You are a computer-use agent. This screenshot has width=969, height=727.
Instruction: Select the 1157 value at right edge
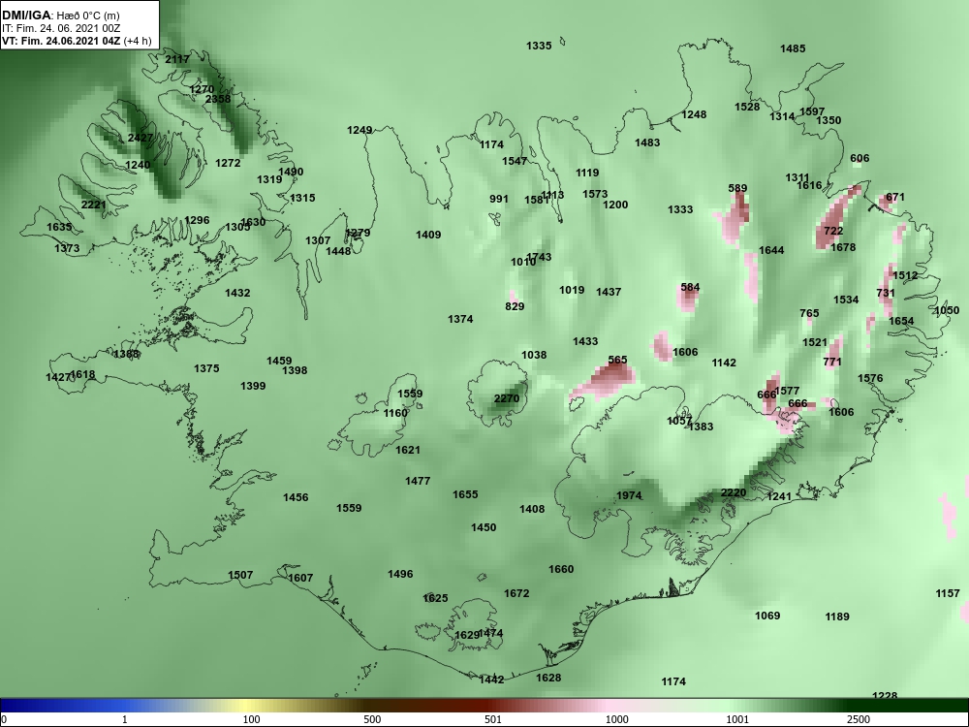(948, 593)
